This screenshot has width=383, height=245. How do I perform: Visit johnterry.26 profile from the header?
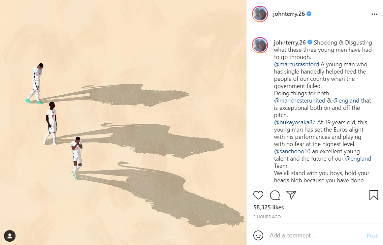[289, 14]
